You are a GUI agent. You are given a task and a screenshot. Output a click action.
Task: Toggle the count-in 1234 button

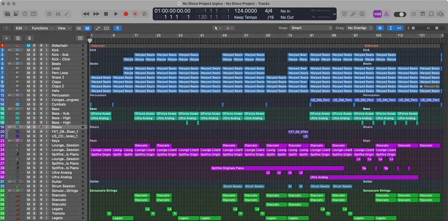pos(377,14)
